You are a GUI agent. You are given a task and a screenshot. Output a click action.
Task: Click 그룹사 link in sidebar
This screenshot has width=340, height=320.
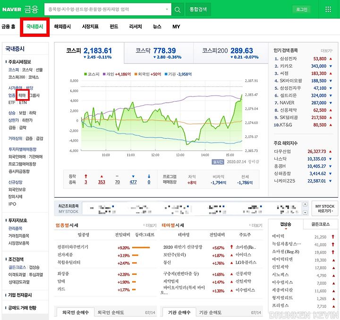(34, 95)
